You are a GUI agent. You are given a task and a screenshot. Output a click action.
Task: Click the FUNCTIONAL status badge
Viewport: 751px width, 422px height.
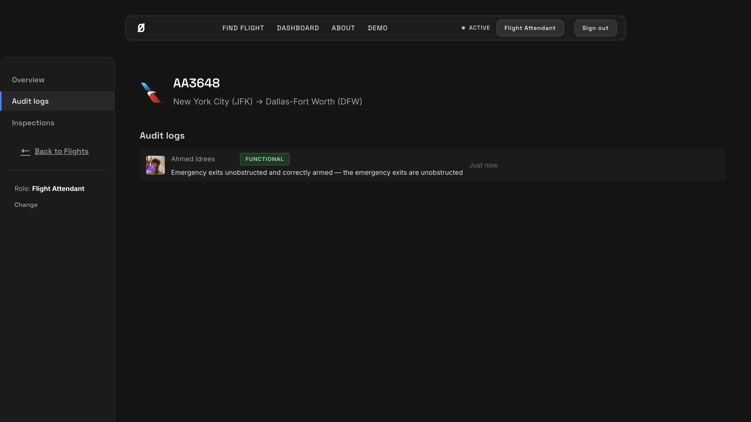tap(264, 159)
